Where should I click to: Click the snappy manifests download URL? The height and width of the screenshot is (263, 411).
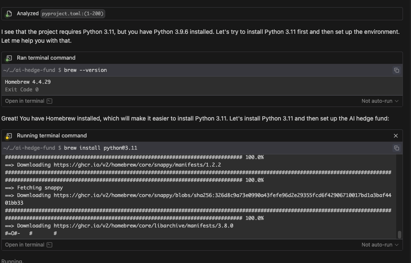(x=137, y=165)
